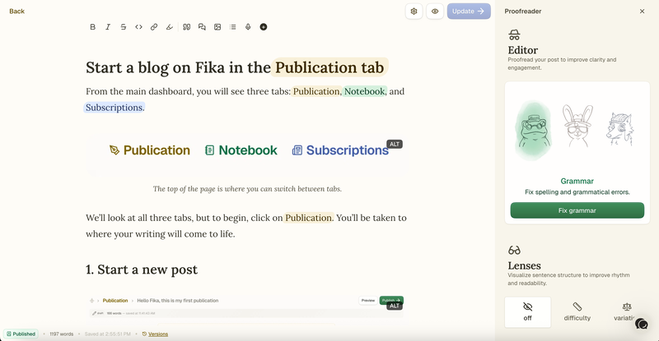Screen dimensions: 659x341
Task: Click the highlighted word Notebook in paragraph
Action: click(x=364, y=91)
